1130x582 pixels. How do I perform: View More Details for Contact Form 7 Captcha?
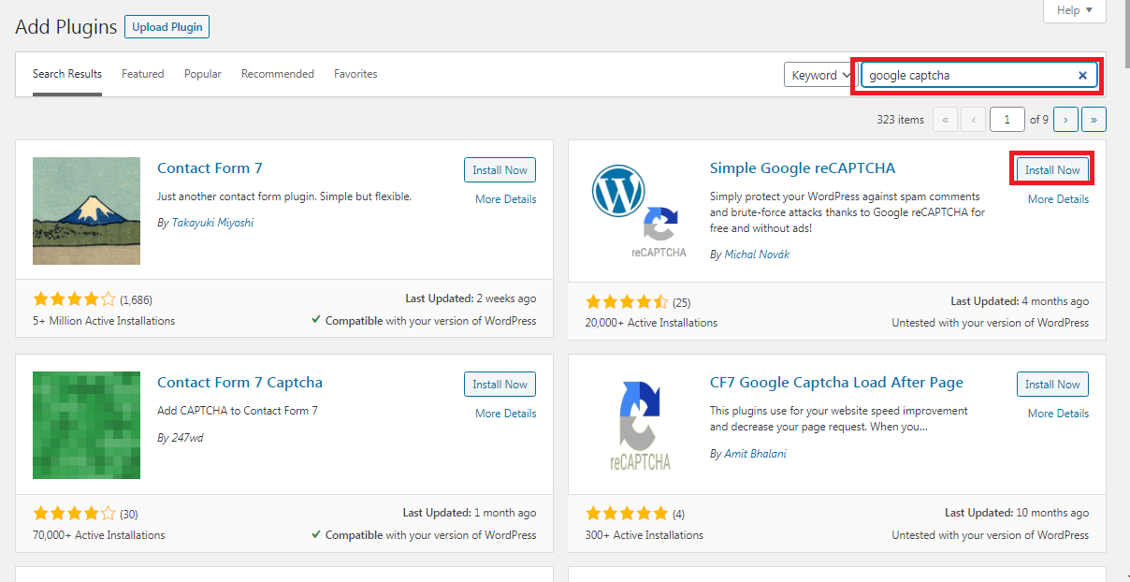tap(506, 414)
